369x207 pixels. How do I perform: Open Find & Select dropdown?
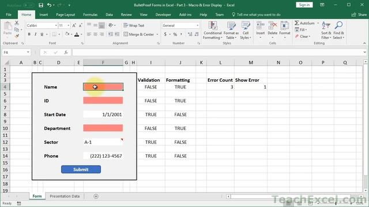[338, 30]
